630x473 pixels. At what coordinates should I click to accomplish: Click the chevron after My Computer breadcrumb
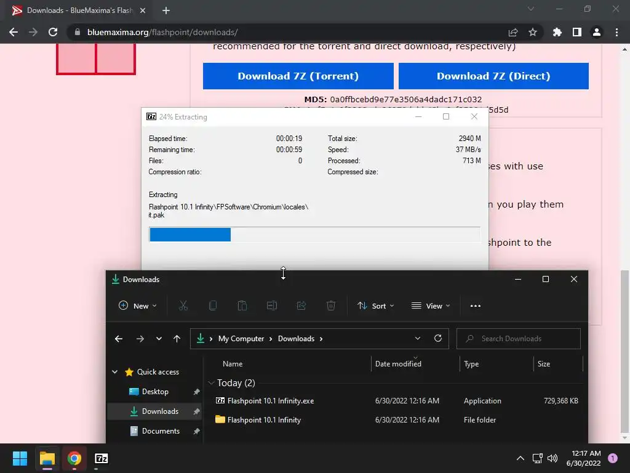pos(271,339)
